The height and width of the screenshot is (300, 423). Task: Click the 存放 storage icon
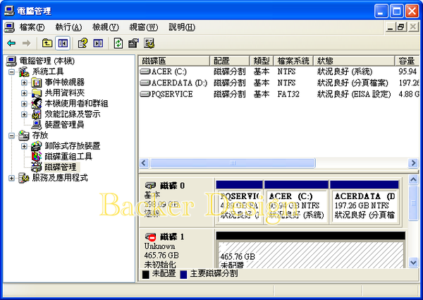[x=24, y=136]
